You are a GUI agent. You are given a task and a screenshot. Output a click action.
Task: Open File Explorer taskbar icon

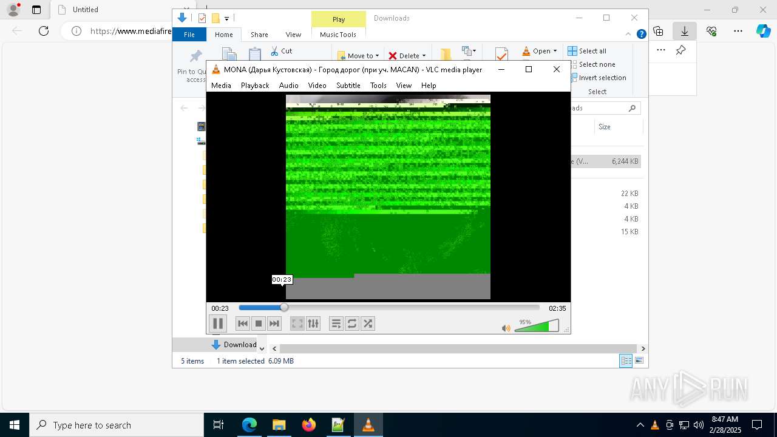(x=279, y=425)
